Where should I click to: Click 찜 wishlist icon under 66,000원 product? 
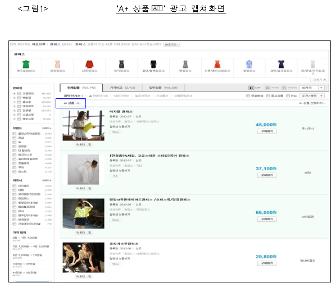90,232
